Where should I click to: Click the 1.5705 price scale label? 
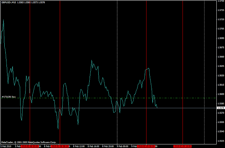click(221, 29)
